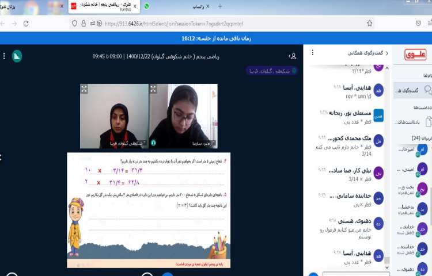The image size is (432, 276).
Task: Click the teal connection status icon
Action: point(17,56)
